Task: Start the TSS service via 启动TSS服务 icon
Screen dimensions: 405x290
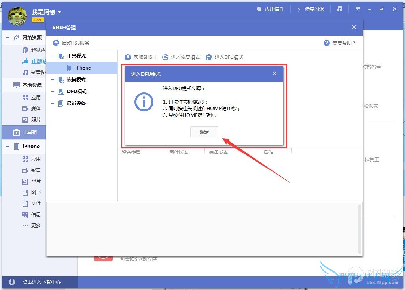Action: coord(57,43)
